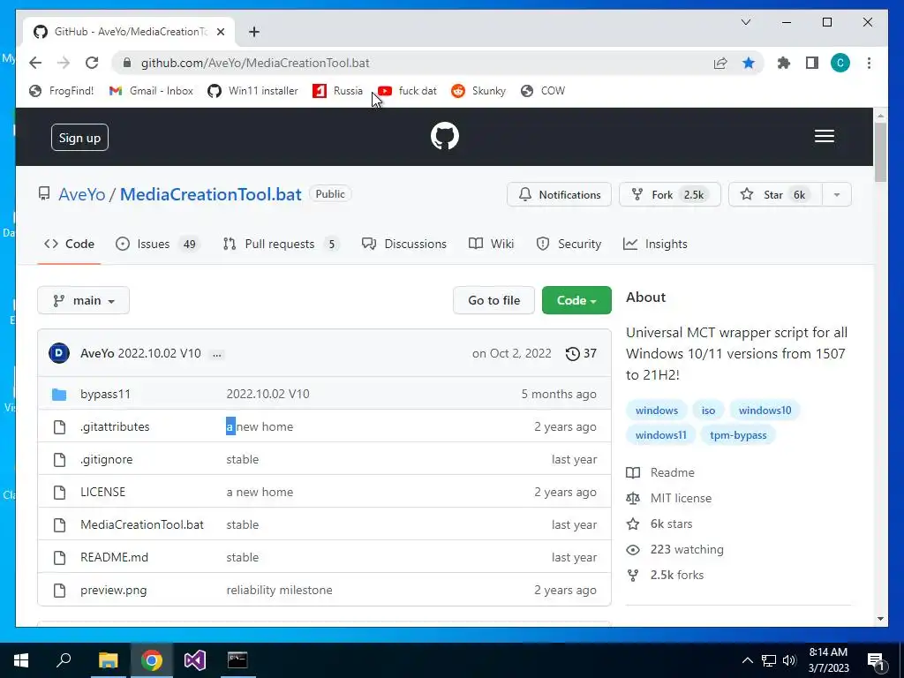Switch to the Discussions tab
This screenshot has height=678, width=904.
pos(404,244)
